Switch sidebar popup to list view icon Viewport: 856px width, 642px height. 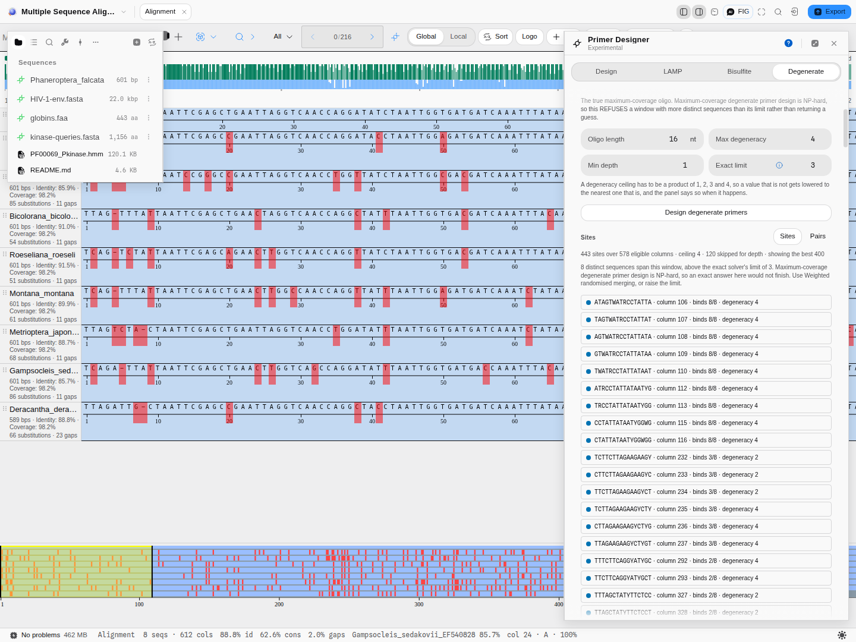(34, 42)
